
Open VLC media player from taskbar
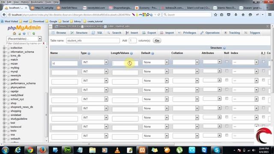[117, 150]
